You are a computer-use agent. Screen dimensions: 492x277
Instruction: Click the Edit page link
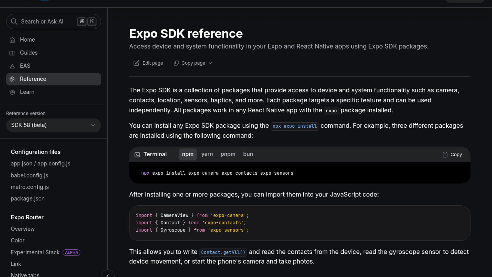pos(148,63)
